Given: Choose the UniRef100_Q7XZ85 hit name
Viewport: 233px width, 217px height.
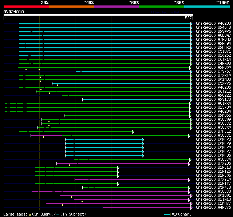Looking at the screenshot, I should click(x=213, y=164).
